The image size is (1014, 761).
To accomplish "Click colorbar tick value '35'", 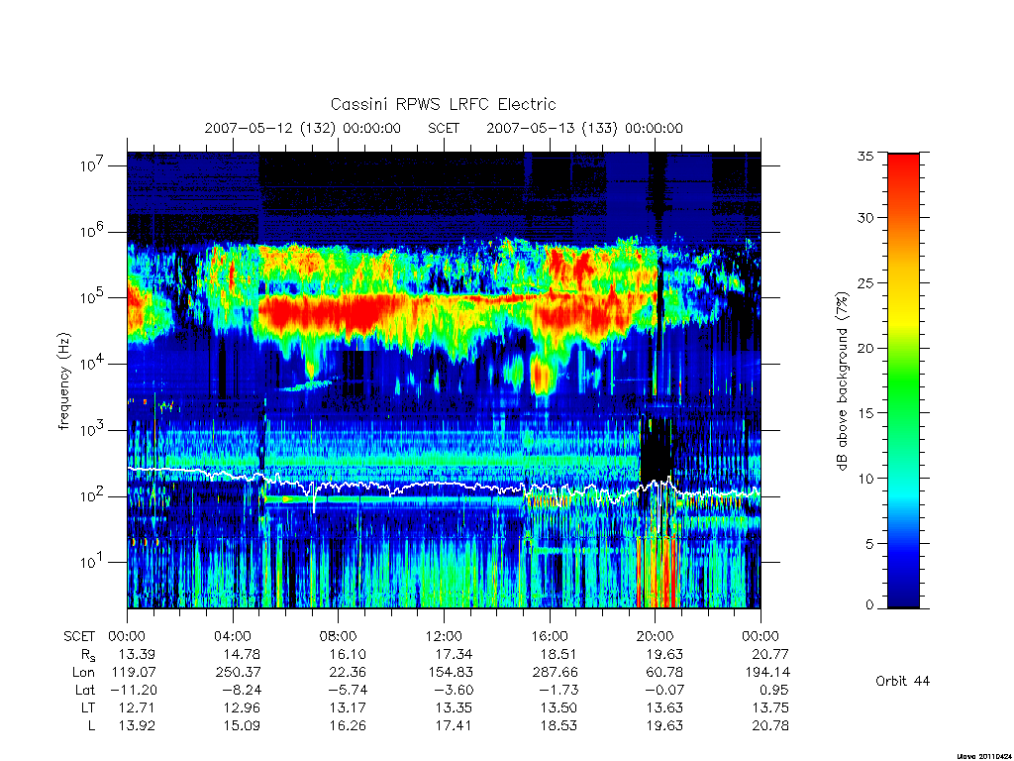I will click(865, 156).
